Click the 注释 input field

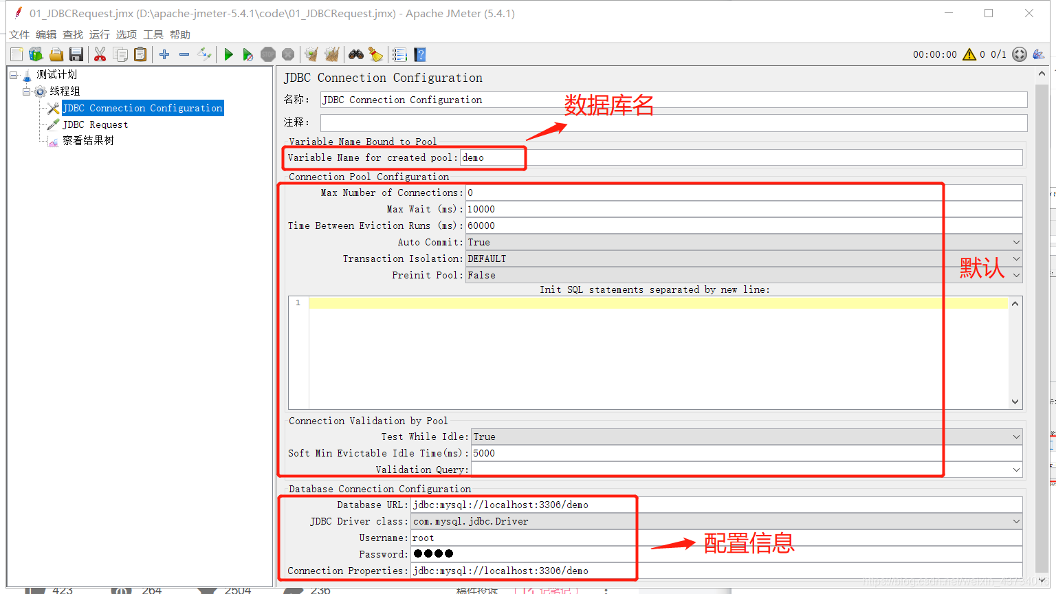point(674,122)
